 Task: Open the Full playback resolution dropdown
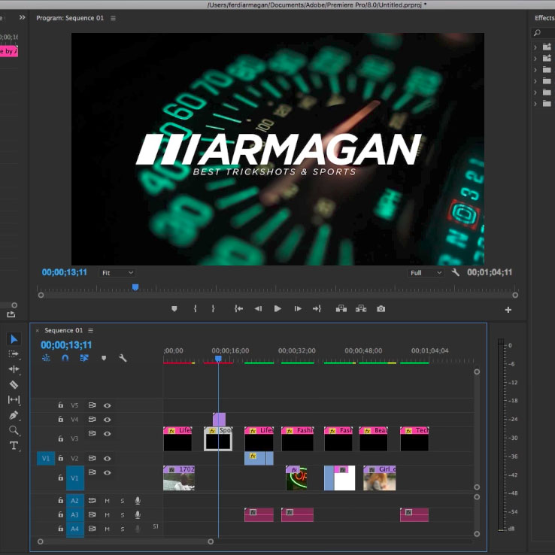coord(426,272)
